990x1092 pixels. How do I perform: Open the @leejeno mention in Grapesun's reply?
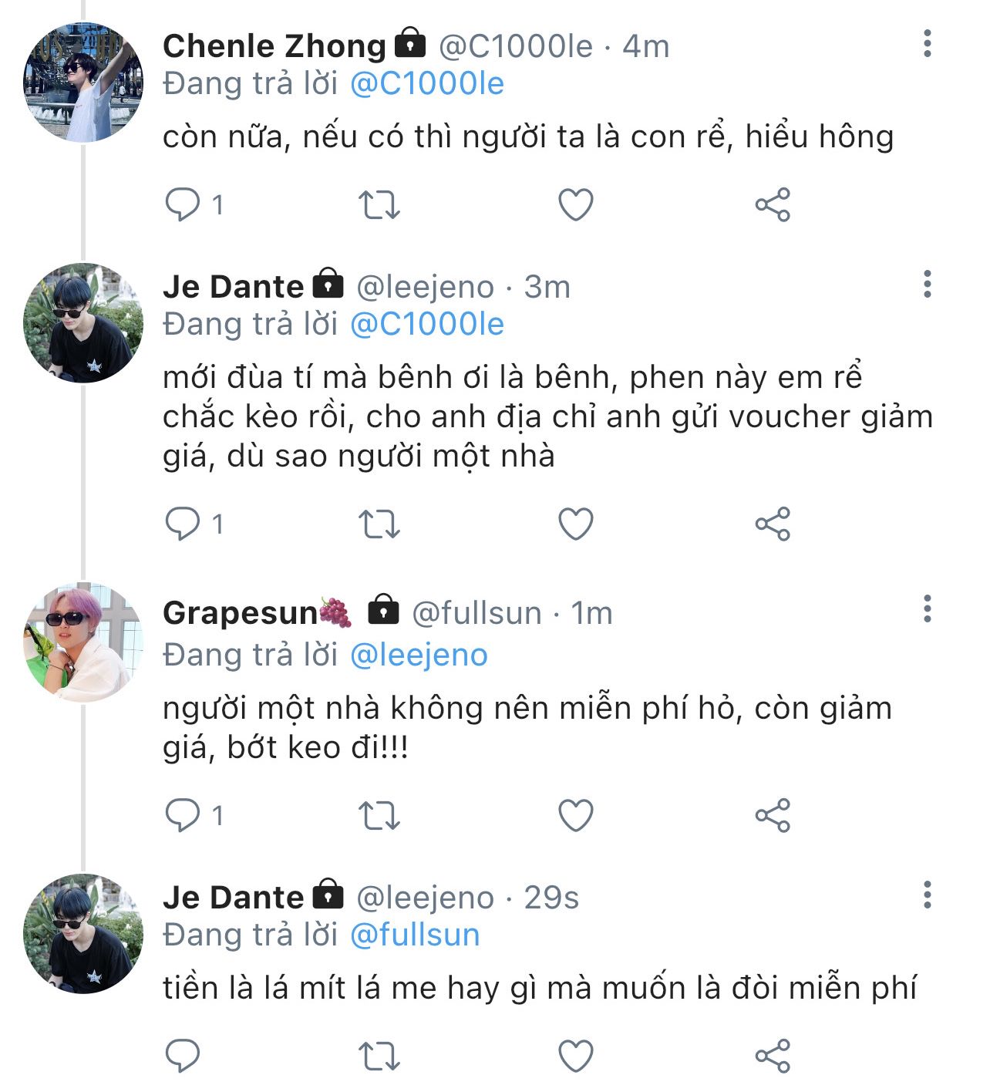[x=419, y=655]
